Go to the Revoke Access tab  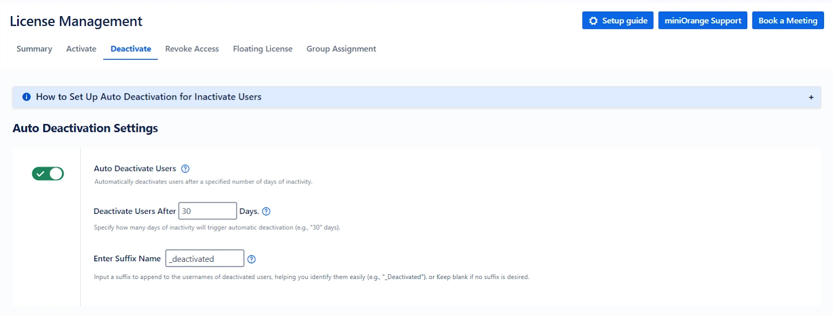point(192,49)
